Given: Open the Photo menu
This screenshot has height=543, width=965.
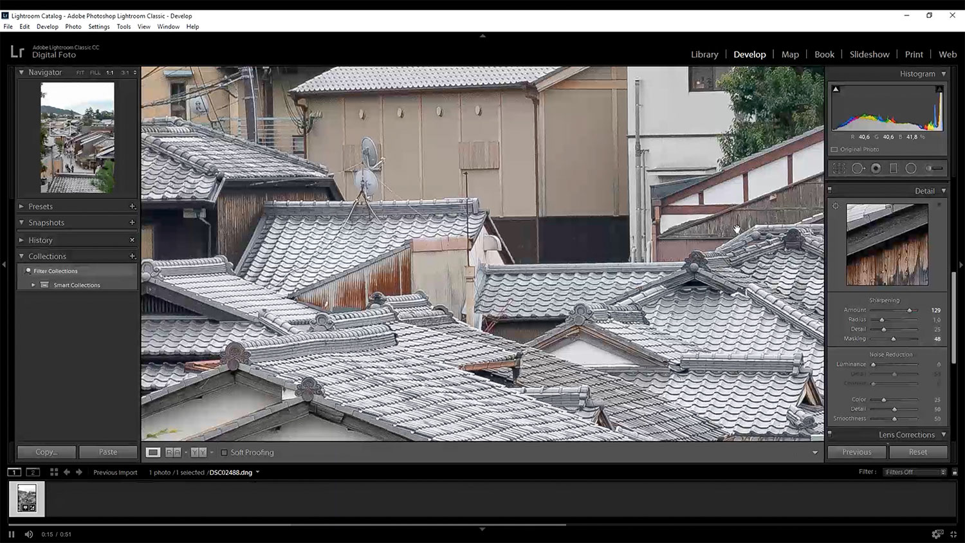Looking at the screenshot, I should click(x=73, y=27).
